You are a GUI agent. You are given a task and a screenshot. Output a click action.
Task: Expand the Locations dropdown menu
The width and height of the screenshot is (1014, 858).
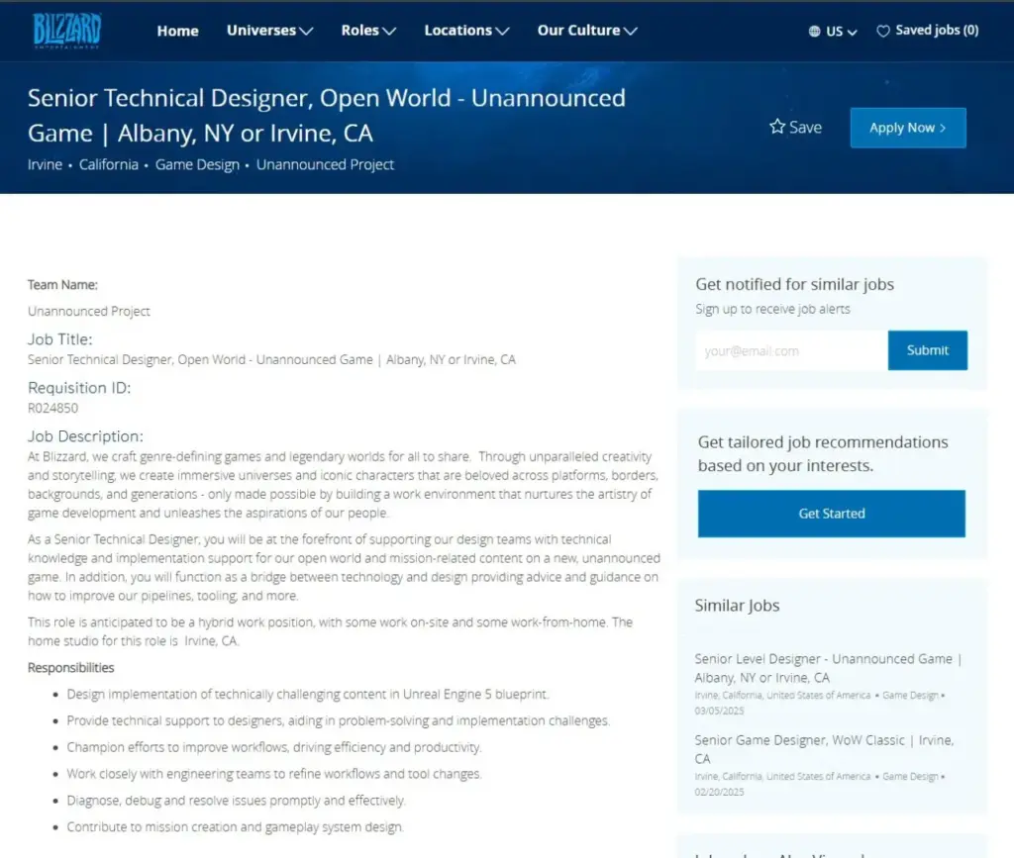[466, 31]
